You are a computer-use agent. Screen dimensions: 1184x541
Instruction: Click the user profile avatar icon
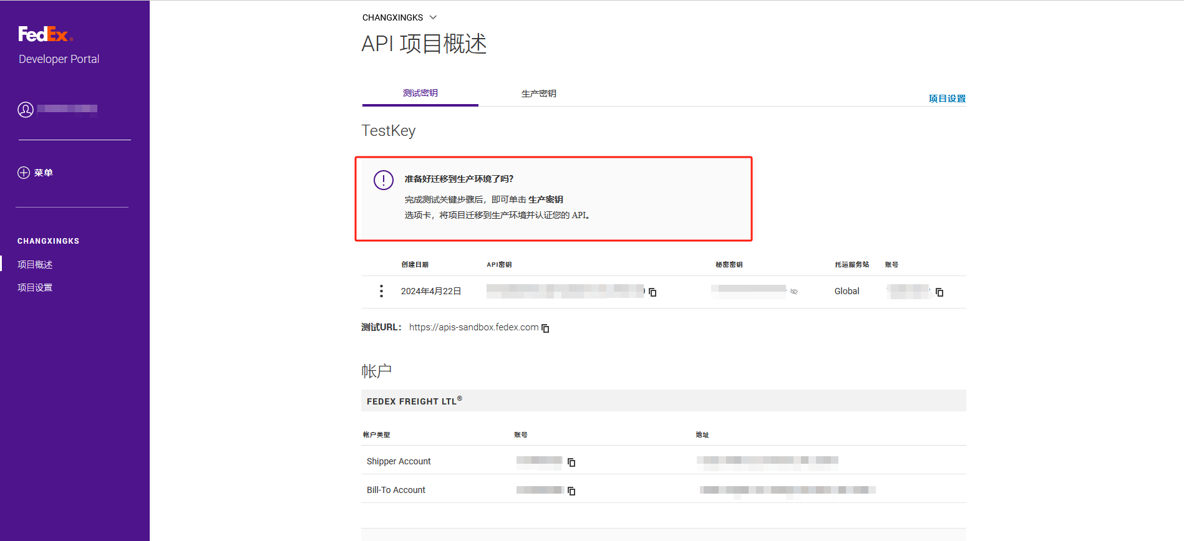(x=26, y=110)
